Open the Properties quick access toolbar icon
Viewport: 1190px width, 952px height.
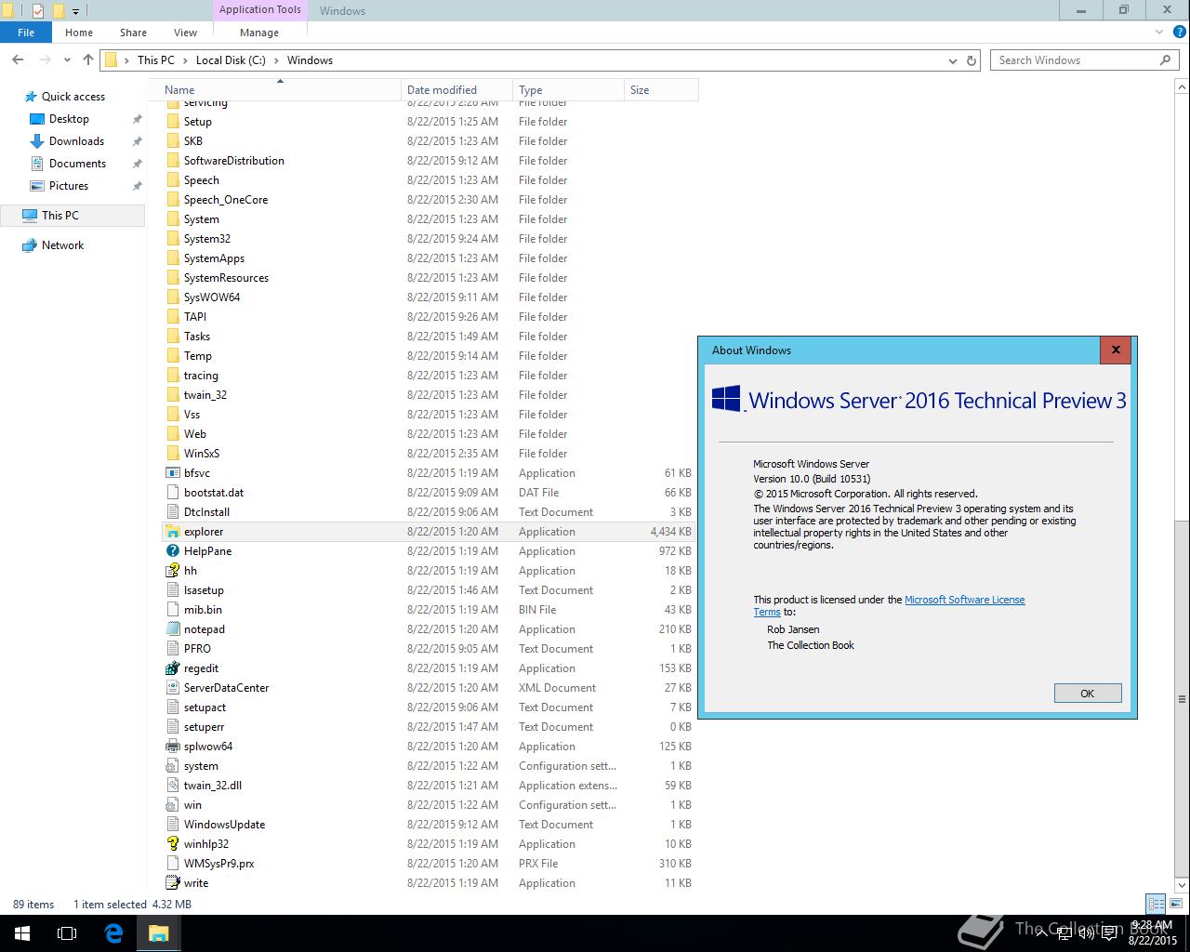(38, 11)
